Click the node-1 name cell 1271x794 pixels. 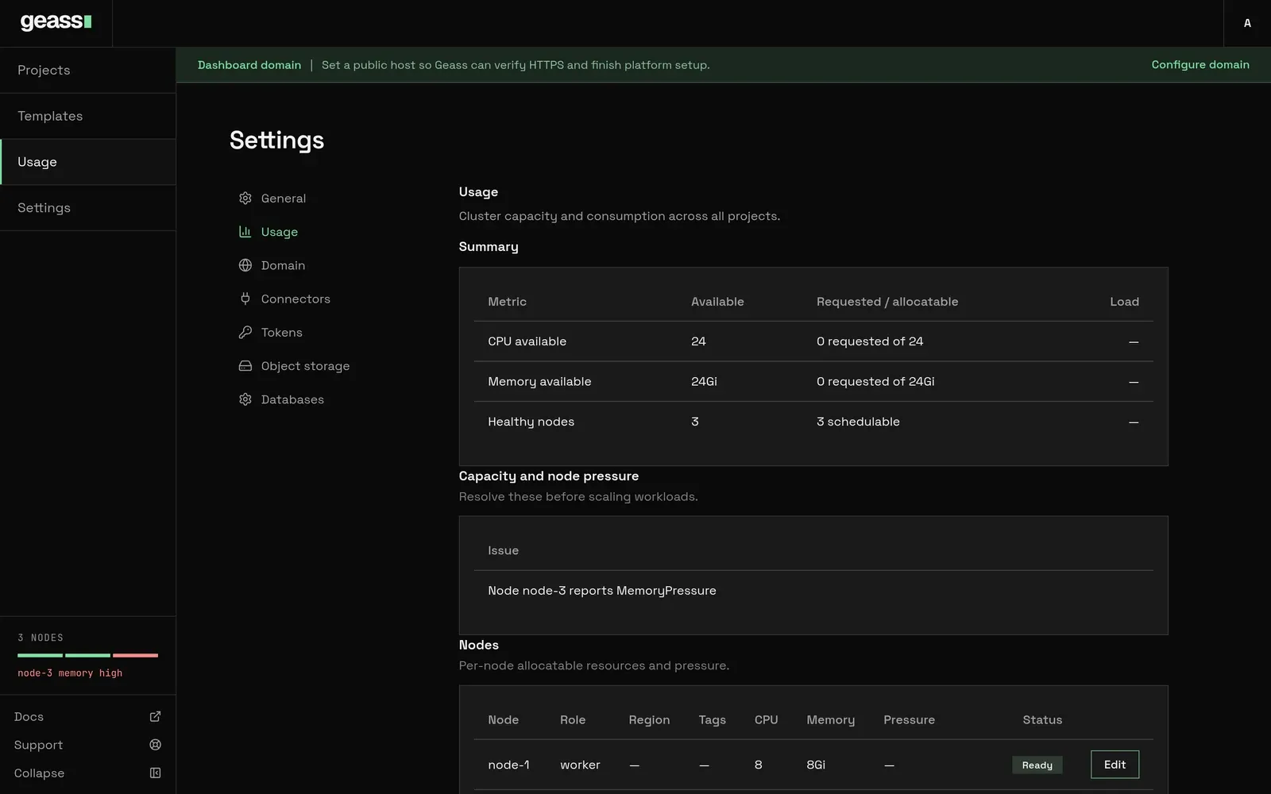[x=508, y=765]
